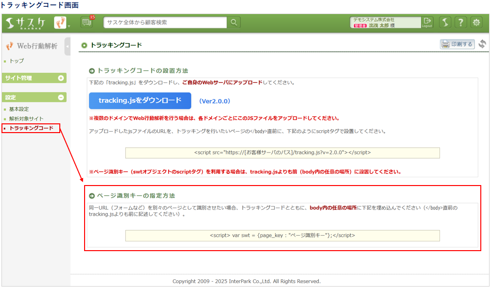Expand the サイト管理 section
The width and height of the screenshot is (491, 289).
point(34,78)
